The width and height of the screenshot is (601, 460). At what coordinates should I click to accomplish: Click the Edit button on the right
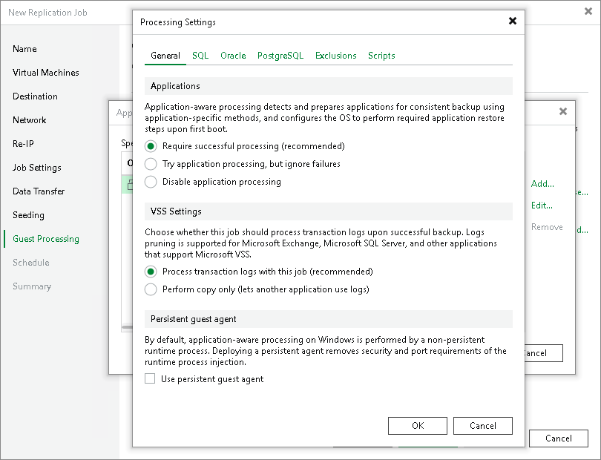(x=542, y=206)
